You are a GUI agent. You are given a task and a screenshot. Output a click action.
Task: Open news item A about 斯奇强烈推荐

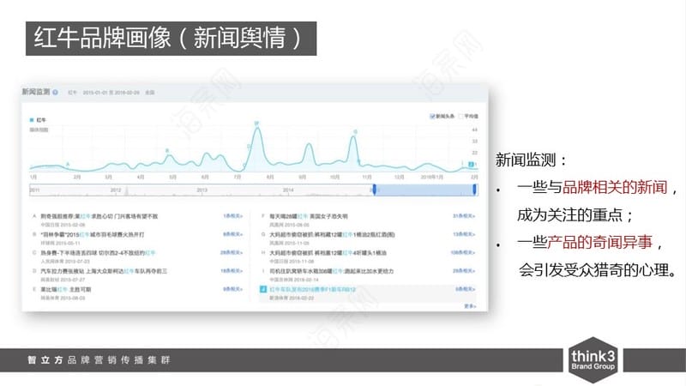click(99, 216)
